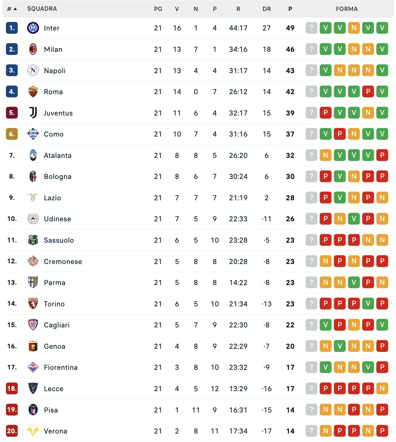The width and height of the screenshot is (396, 442).
Task: Open the Bologna team name link
Action: click(58, 176)
